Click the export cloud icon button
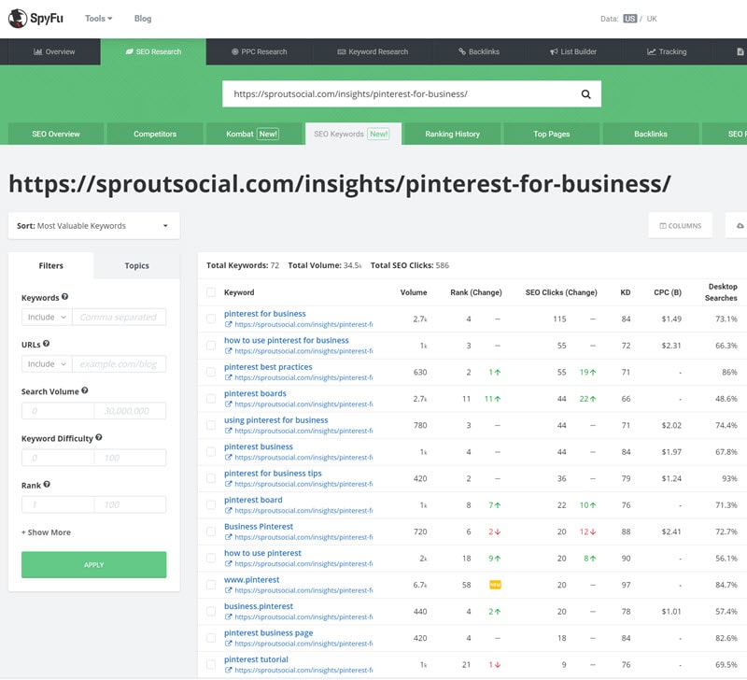This screenshot has width=747, height=680. coord(740,226)
